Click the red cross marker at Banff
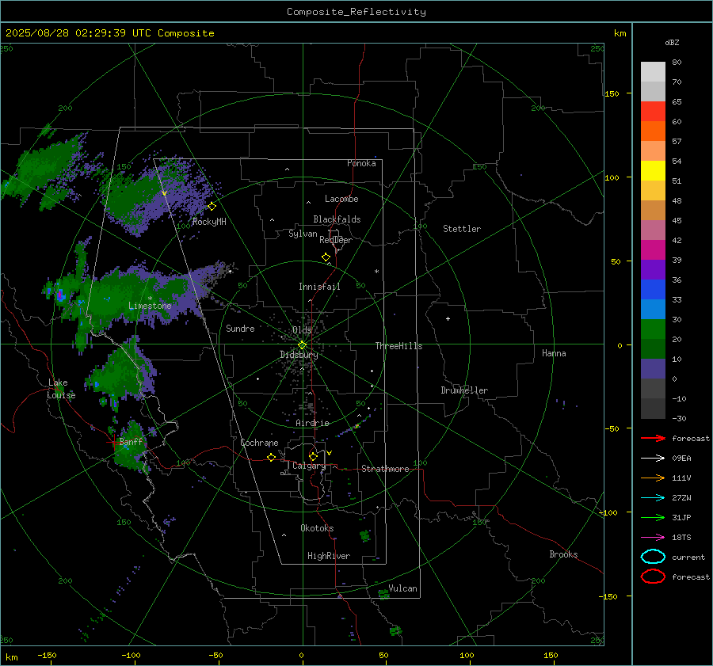The image size is (713, 666). [112, 442]
